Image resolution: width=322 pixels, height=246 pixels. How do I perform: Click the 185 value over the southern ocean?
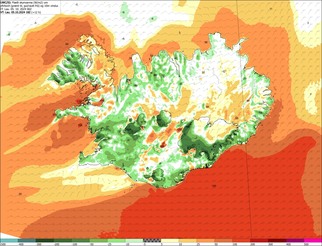(214, 186)
